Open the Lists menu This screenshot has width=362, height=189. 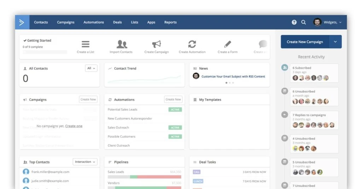pos(134,22)
